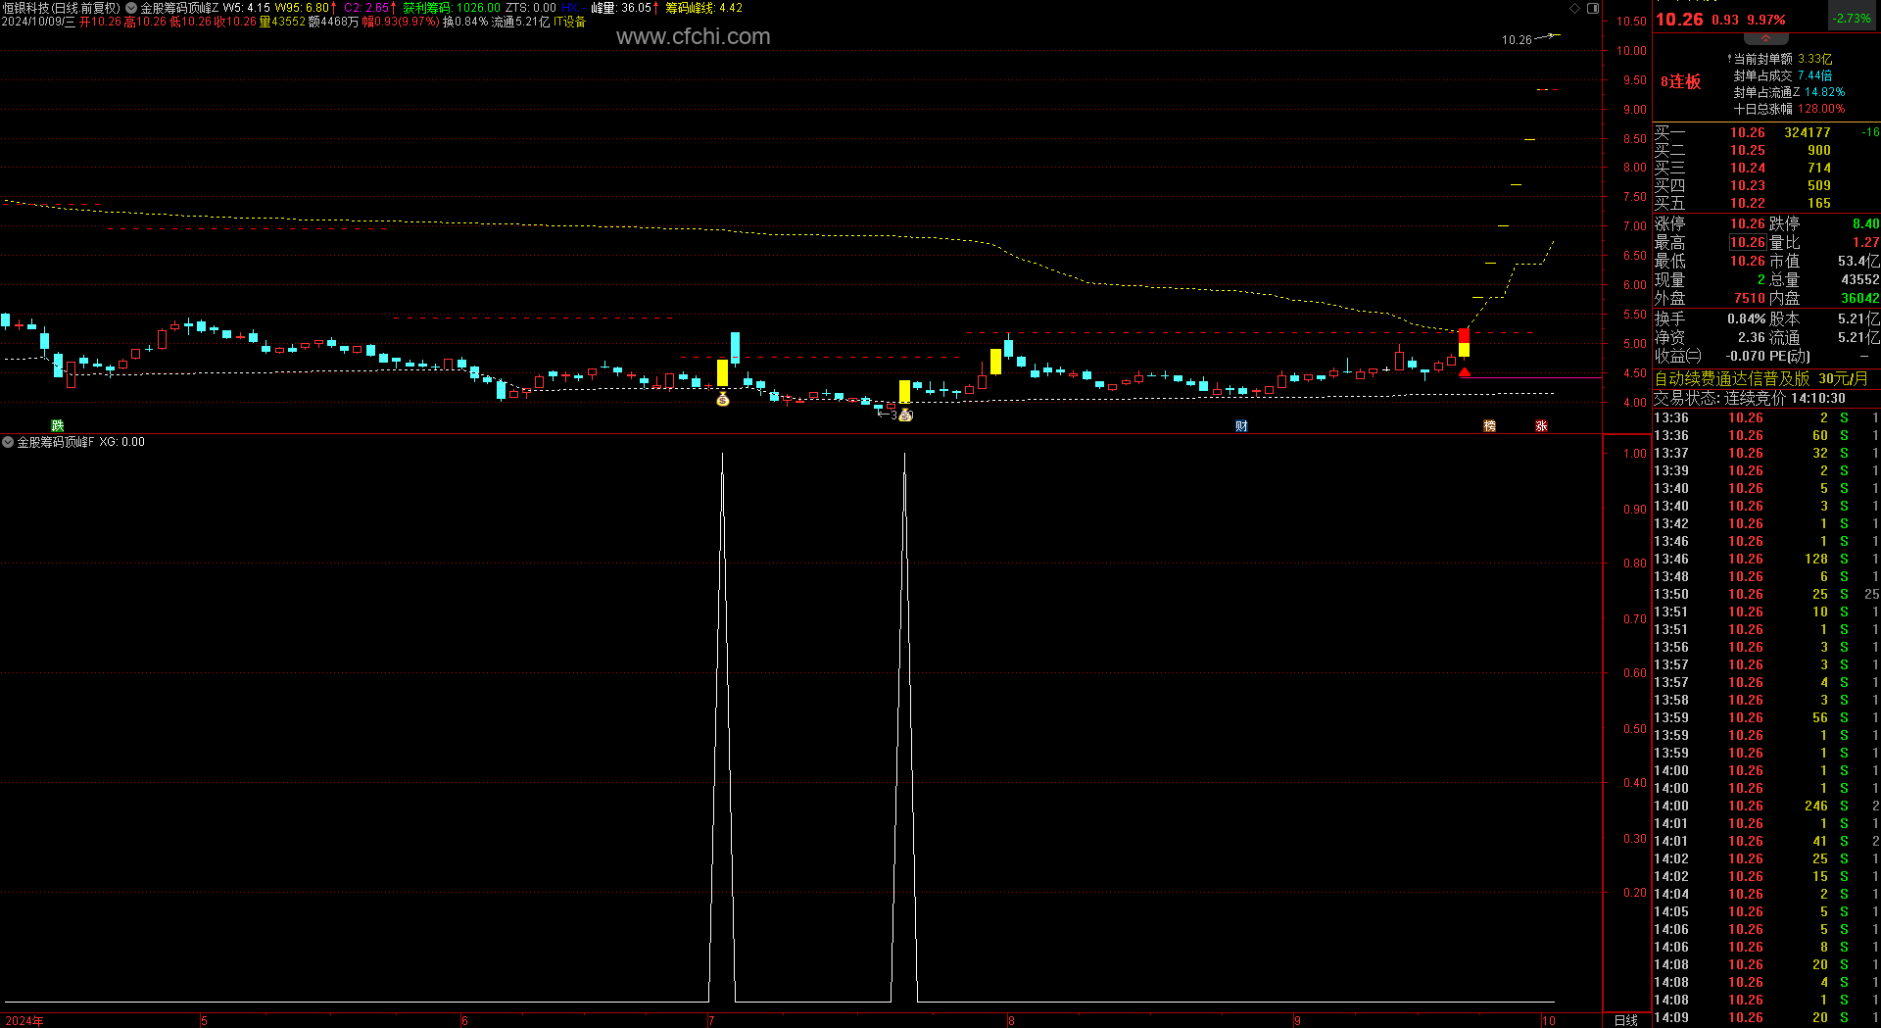1881x1028 pixels.
Task: Click month 7 label on time axis
Action: coord(711,1021)
